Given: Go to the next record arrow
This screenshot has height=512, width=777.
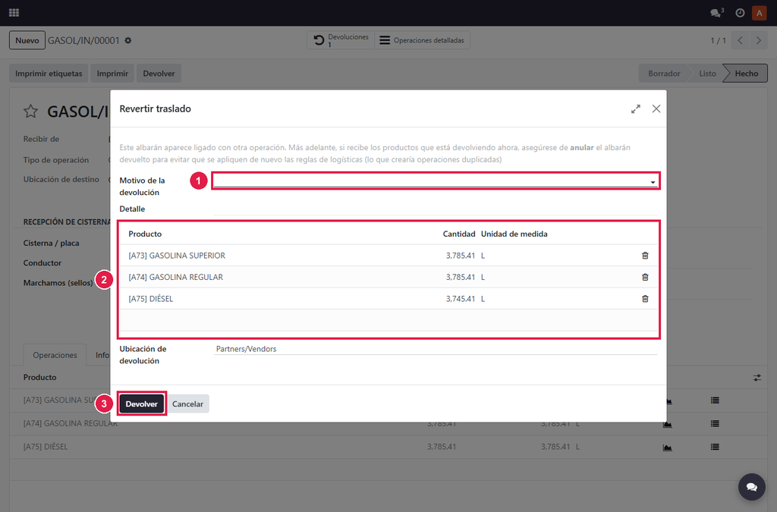Looking at the screenshot, I should point(758,41).
